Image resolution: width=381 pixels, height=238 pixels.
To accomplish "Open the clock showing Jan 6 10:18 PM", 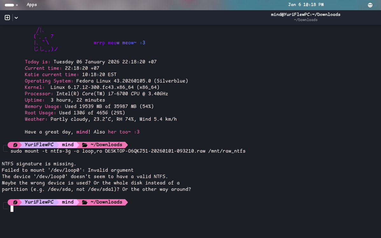I will click(306, 5).
